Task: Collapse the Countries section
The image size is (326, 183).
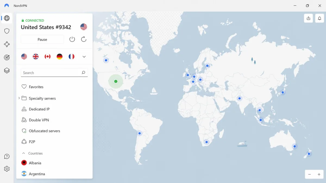Action: pos(24,153)
